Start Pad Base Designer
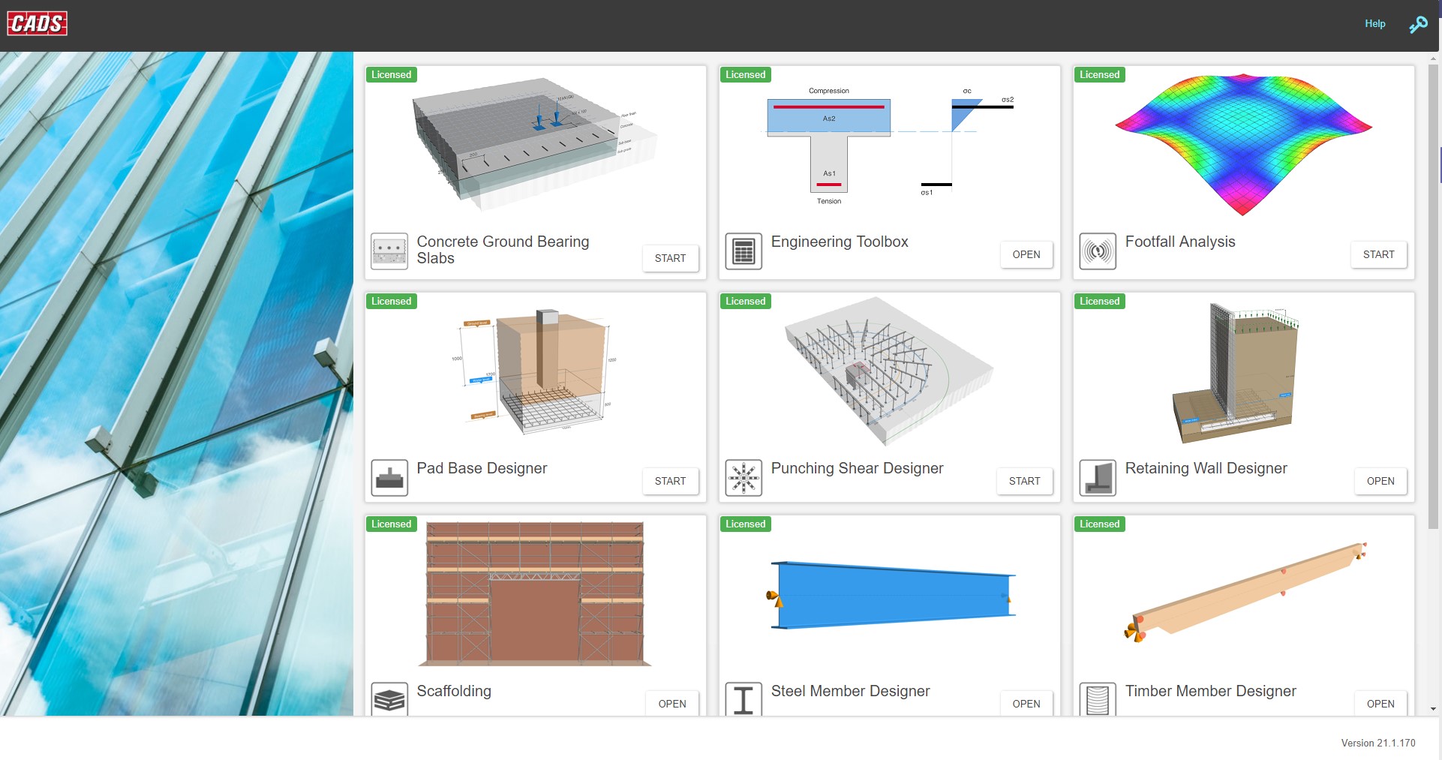The height and width of the screenshot is (760, 1442). [670, 481]
